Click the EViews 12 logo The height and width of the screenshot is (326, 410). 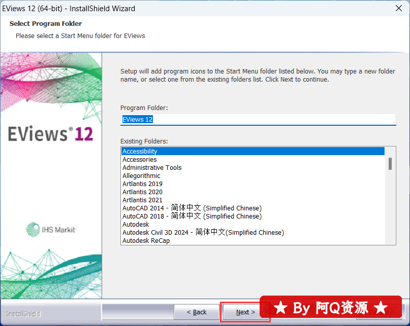pos(50,134)
